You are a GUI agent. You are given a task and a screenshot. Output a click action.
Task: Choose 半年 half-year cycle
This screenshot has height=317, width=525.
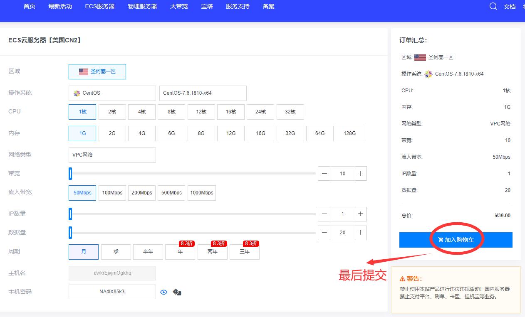[x=148, y=252]
